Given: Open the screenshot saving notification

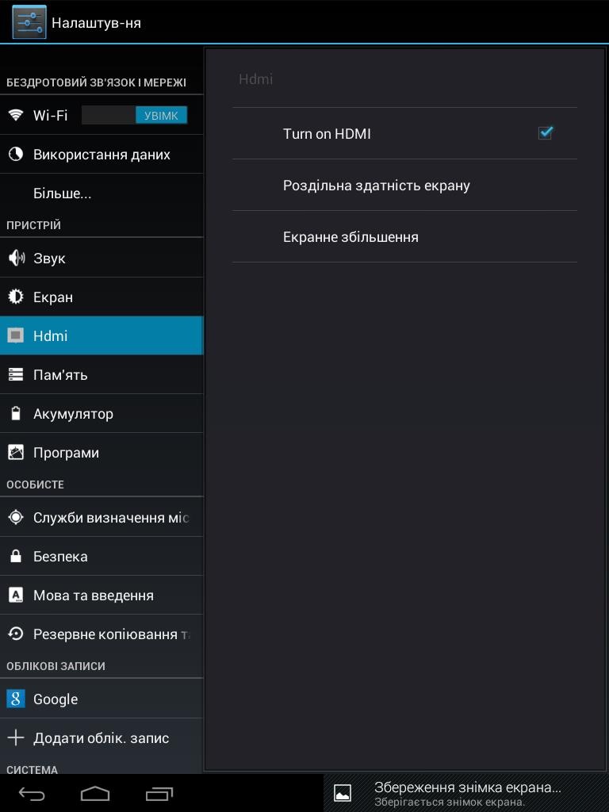Looking at the screenshot, I should coord(466,793).
